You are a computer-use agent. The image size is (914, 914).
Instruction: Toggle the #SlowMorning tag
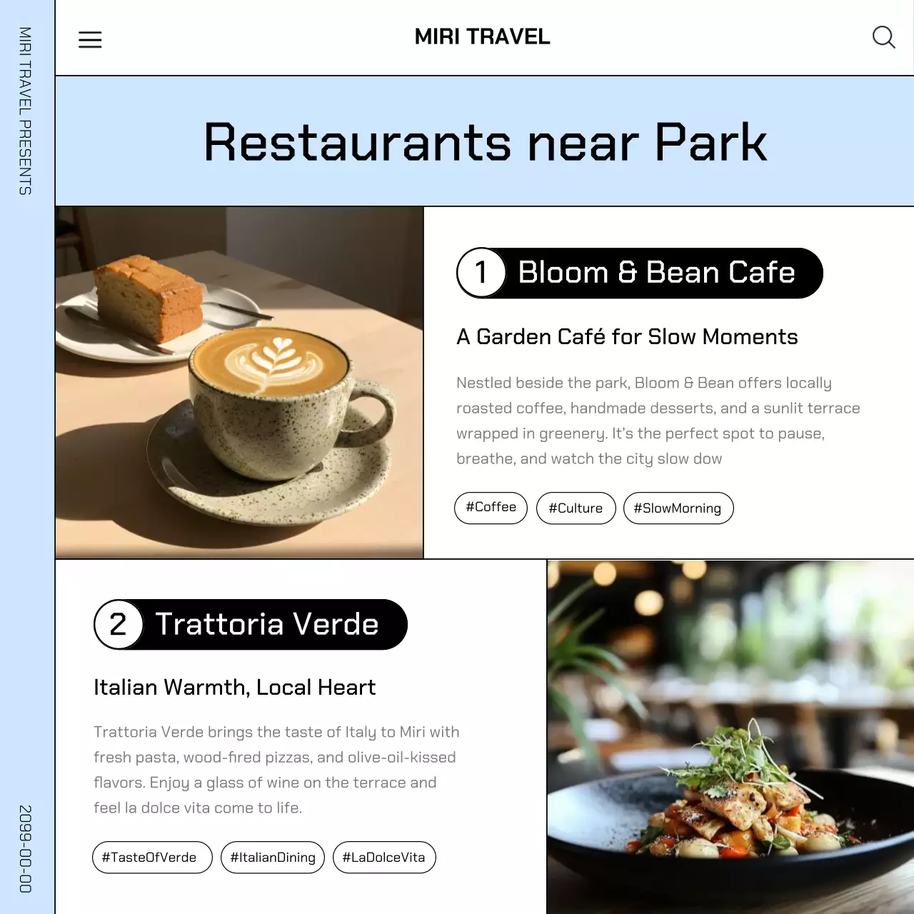[678, 508]
